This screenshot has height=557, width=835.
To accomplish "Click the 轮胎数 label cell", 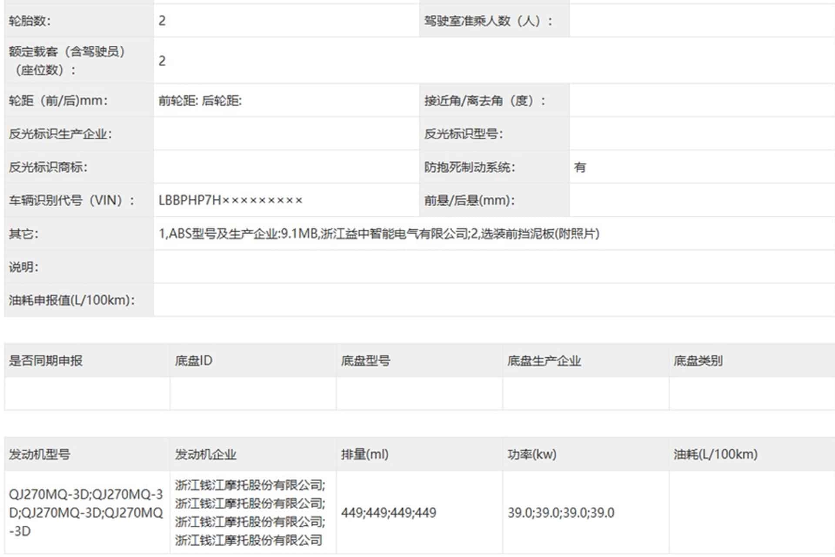I will click(x=30, y=20).
